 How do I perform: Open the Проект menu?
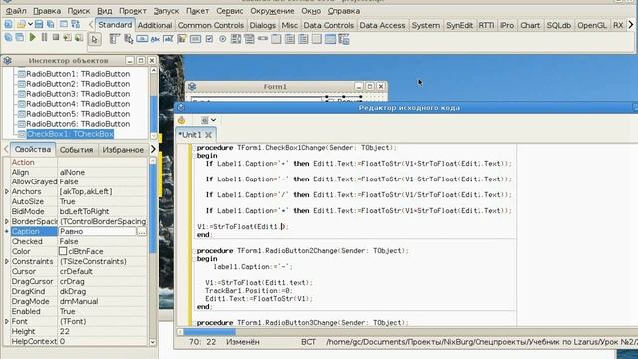coord(133,11)
